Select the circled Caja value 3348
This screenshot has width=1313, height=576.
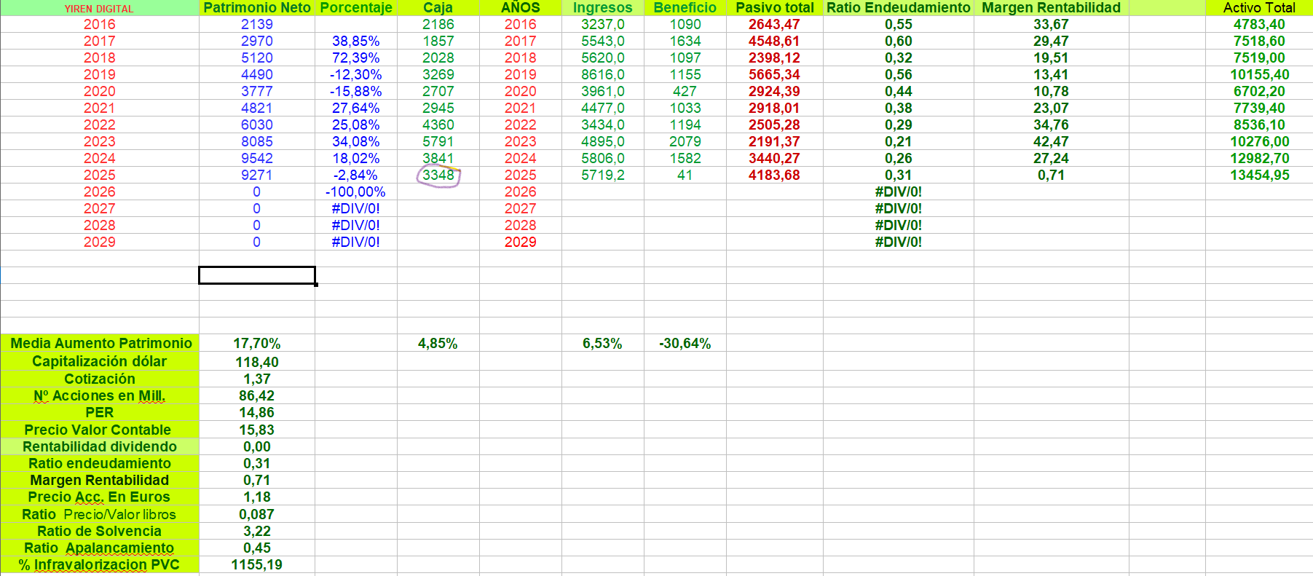[438, 175]
